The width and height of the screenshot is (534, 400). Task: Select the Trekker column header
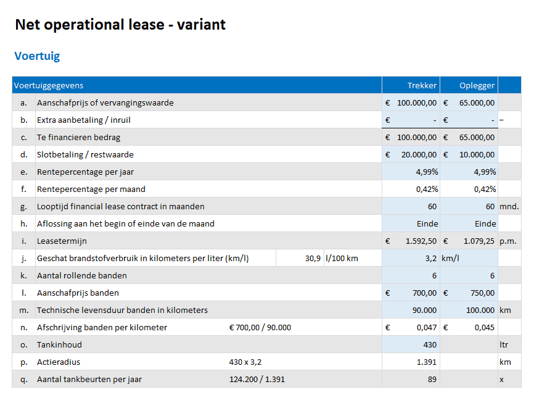coord(422,85)
